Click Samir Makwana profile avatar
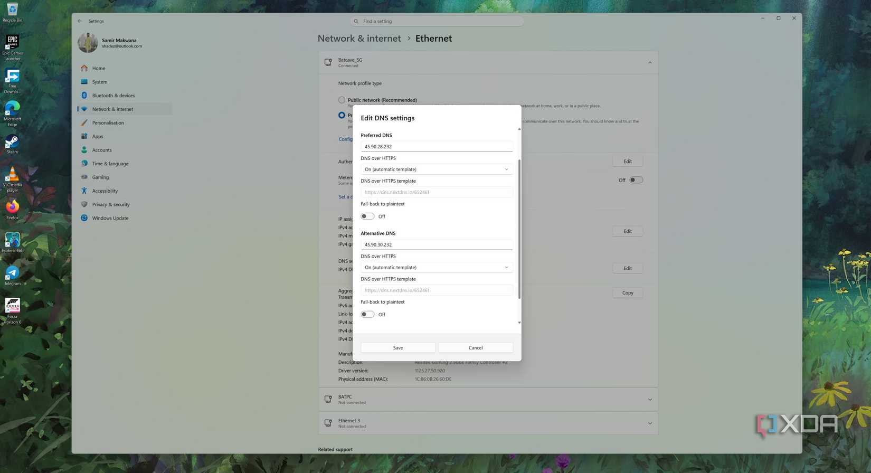The width and height of the screenshot is (871, 473). pos(88,43)
